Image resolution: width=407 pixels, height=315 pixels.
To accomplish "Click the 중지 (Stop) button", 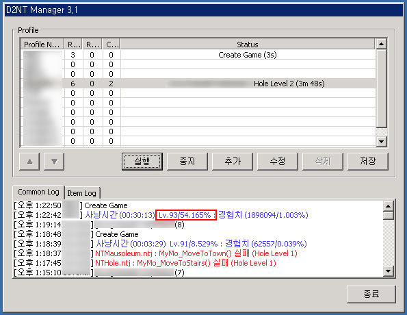I will click(187, 162).
